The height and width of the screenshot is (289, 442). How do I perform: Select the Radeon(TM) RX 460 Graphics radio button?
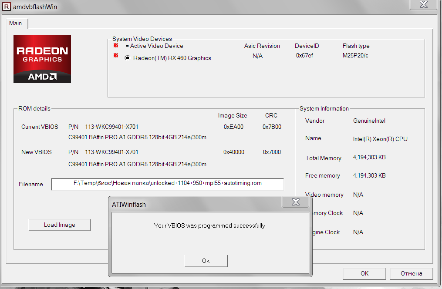click(x=128, y=58)
